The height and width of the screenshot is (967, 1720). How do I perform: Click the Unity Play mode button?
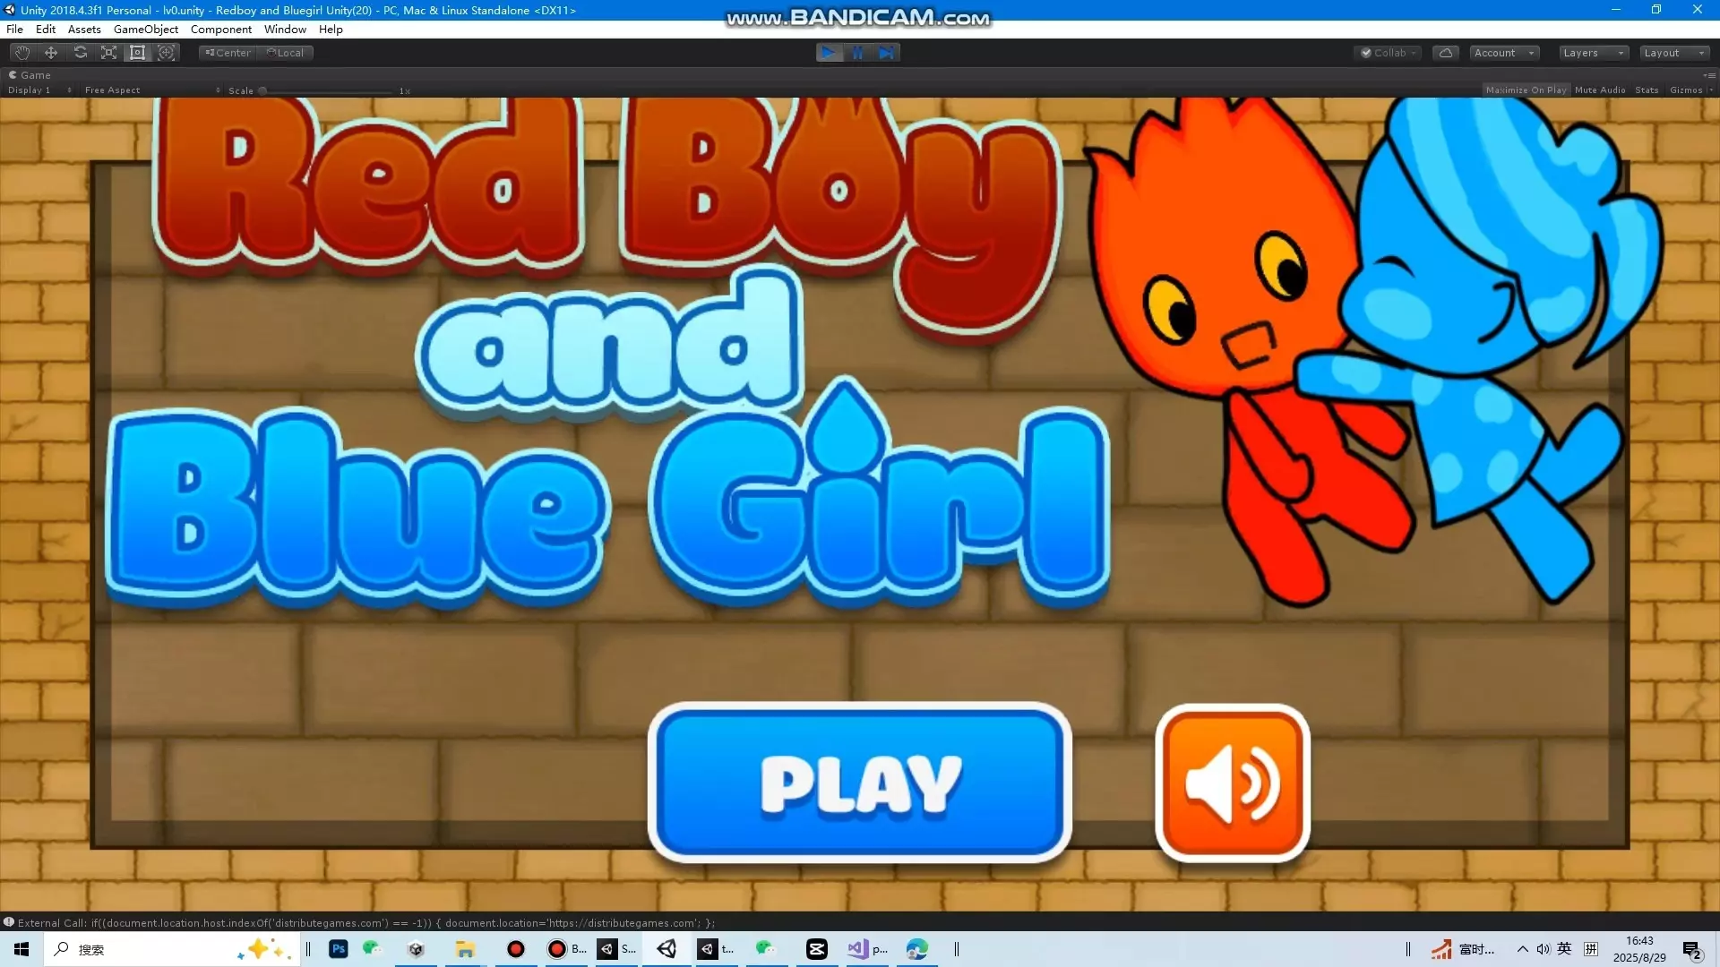[829, 53]
